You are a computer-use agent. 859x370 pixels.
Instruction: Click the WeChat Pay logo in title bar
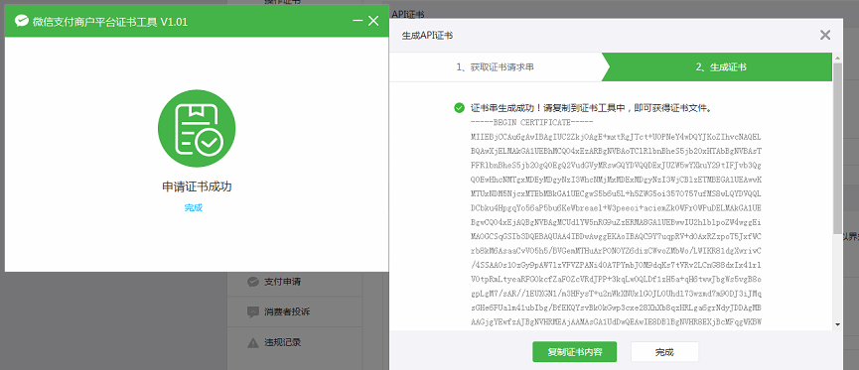(x=21, y=22)
